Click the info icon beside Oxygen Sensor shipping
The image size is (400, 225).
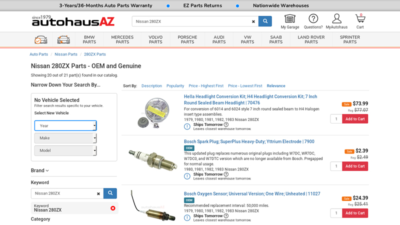point(187,217)
